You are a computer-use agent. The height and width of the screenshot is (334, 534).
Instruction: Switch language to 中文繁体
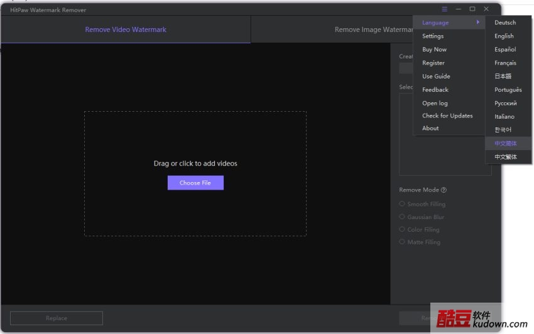pos(508,157)
